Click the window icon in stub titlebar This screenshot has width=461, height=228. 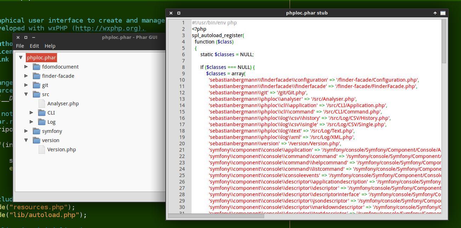[443, 13]
